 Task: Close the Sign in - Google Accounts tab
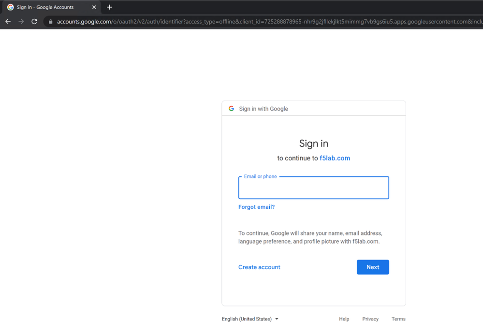coord(94,7)
